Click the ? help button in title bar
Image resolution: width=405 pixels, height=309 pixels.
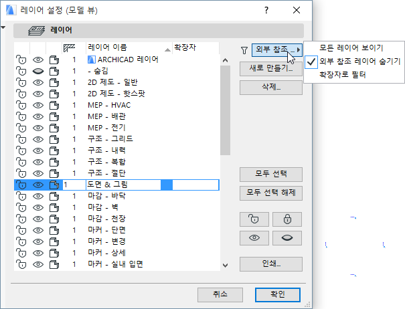(x=266, y=10)
